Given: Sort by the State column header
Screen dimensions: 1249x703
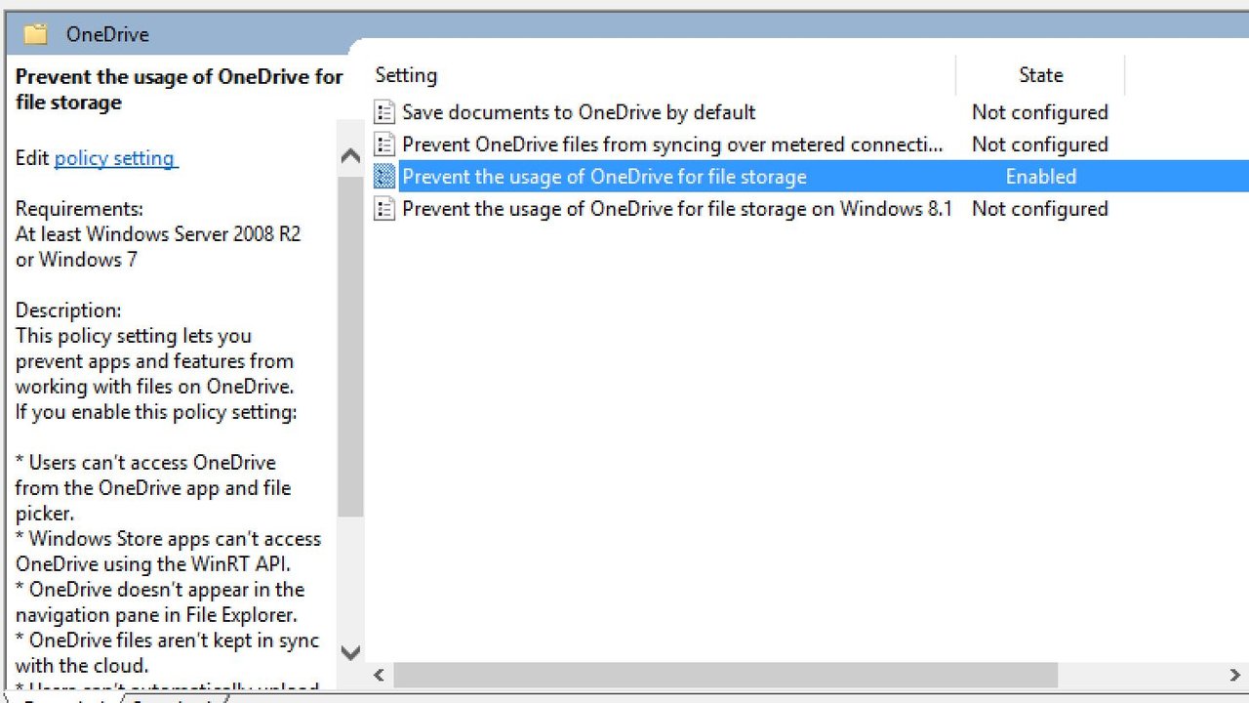Looking at the screenshot, I should coord(1040,75).
